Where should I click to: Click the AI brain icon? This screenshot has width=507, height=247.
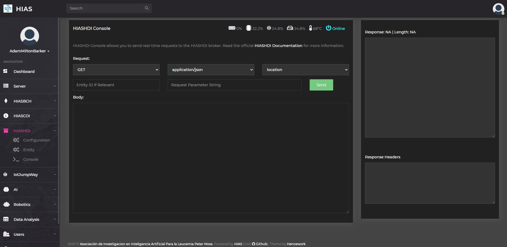6,189
